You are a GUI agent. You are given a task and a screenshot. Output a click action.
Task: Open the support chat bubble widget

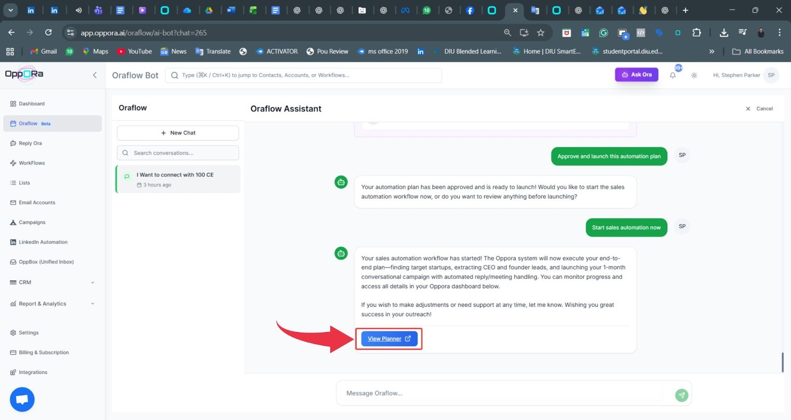[22, 399]
